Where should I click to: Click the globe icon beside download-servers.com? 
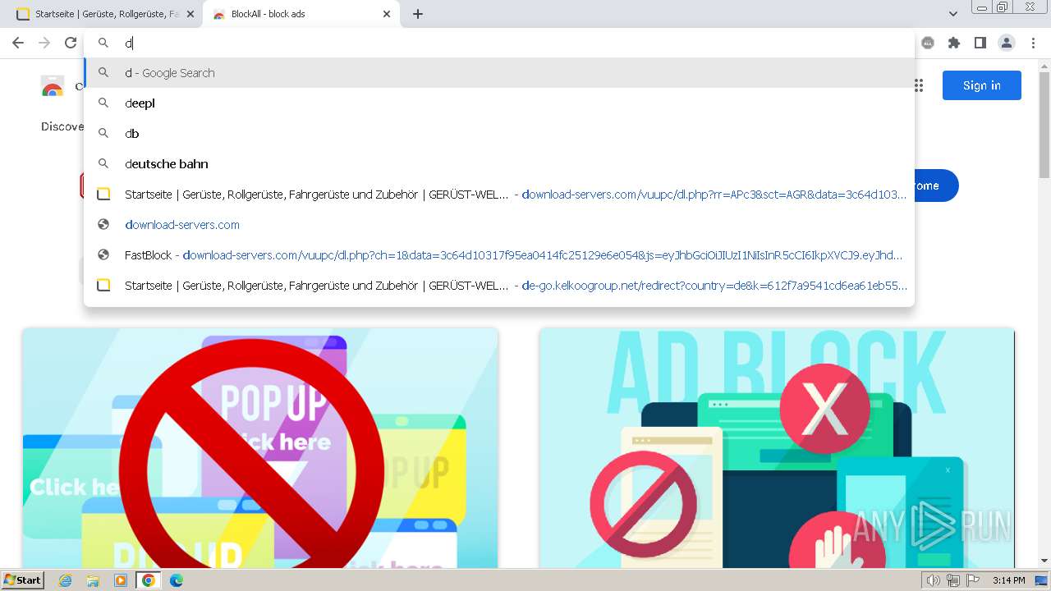103,225
